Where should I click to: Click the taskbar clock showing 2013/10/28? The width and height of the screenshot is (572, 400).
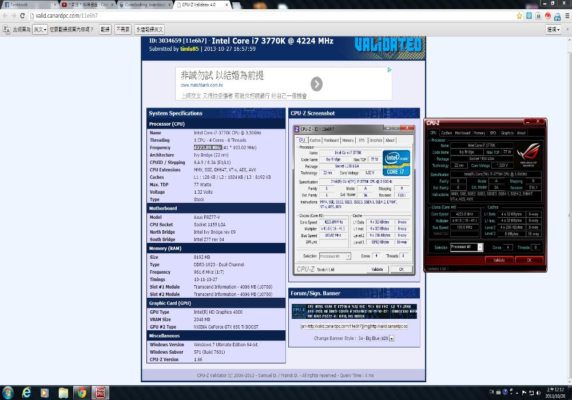point(555,393)
